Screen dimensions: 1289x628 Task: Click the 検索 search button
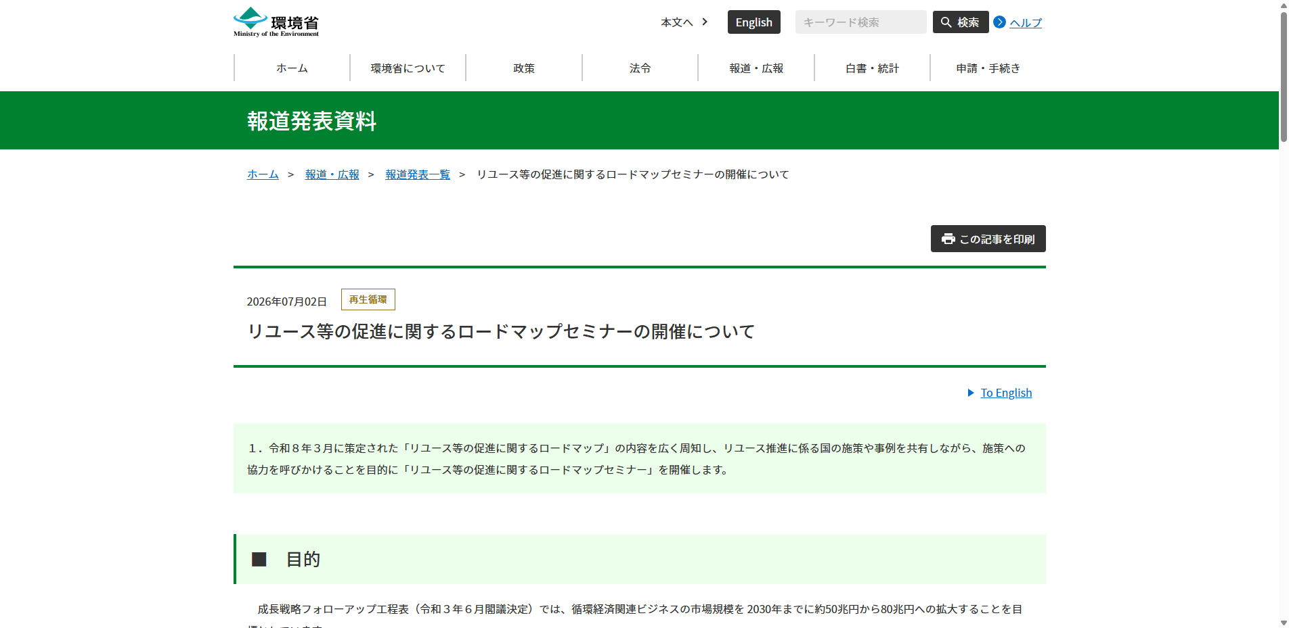960,22
